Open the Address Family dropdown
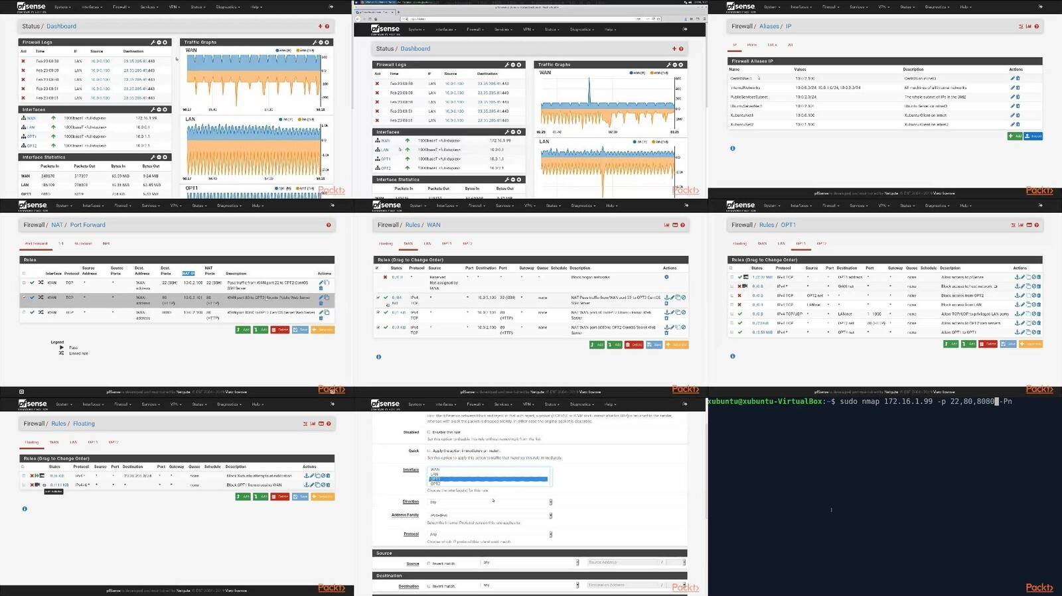Image resolution: width=1062 pixels, height=596 pixels. coord(490,515)
